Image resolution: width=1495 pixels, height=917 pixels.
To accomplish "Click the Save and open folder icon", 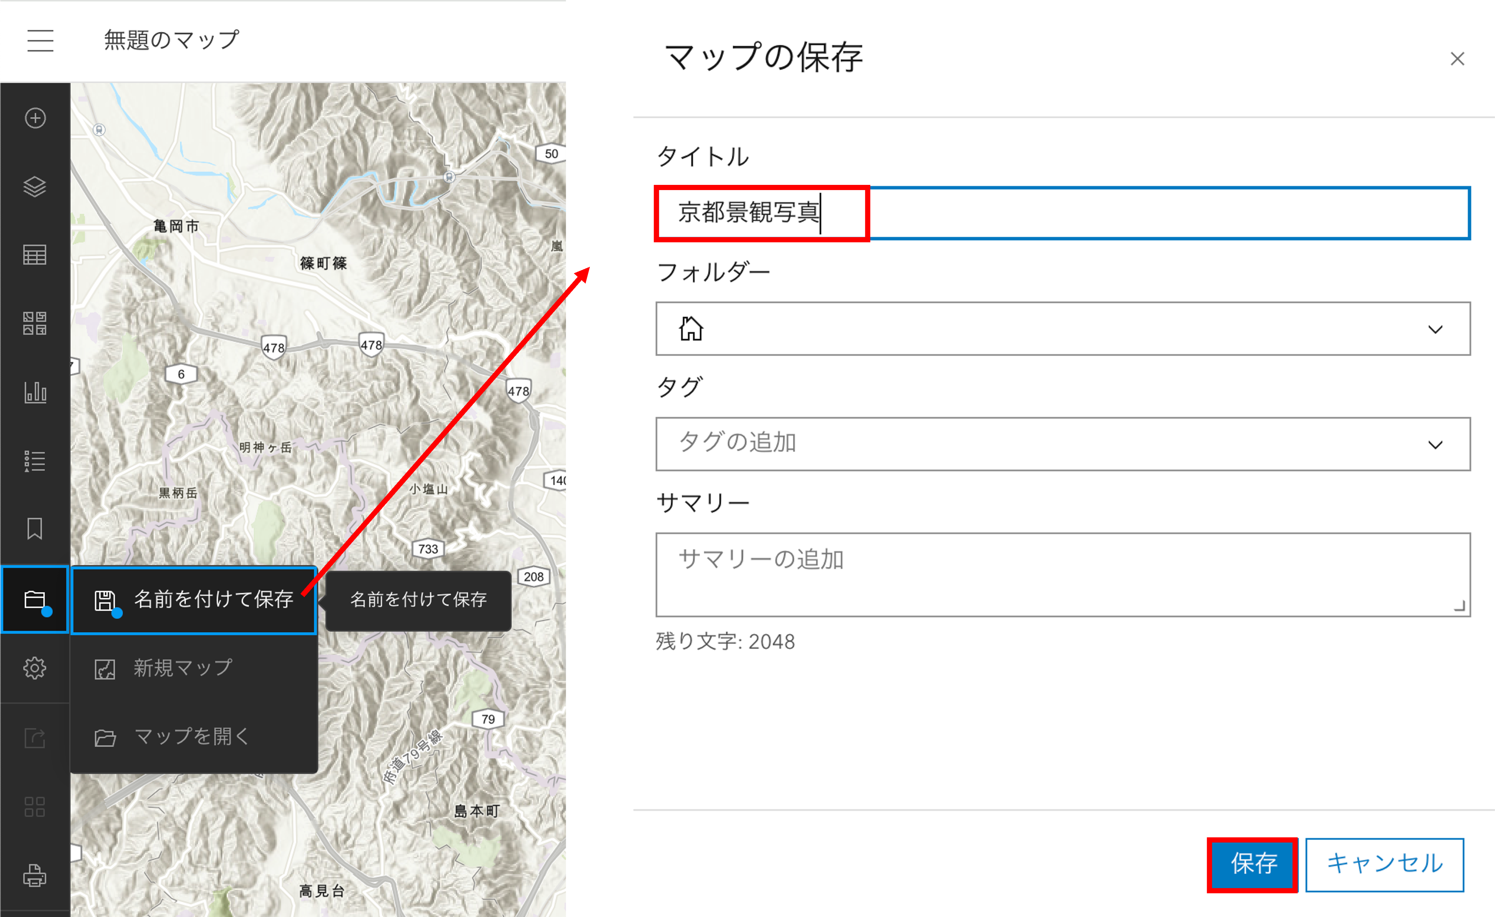I will click(x=34, y=600).
